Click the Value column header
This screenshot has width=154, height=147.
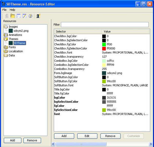(126, 31)
